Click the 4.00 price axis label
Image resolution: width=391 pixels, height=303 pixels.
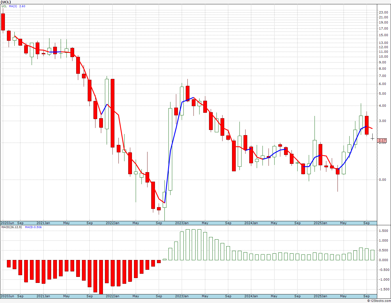(x=383, y=106)
